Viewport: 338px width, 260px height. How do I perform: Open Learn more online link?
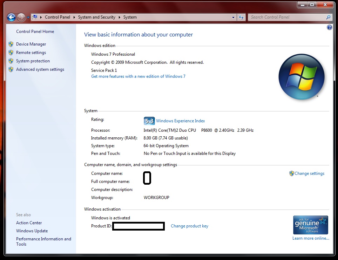tap(311, 238)
